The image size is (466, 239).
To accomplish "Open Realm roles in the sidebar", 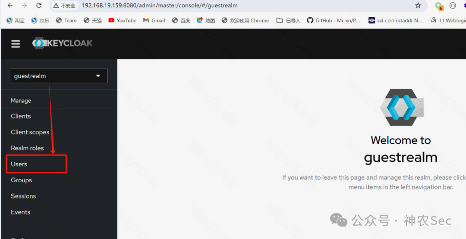I will point(27,148).
